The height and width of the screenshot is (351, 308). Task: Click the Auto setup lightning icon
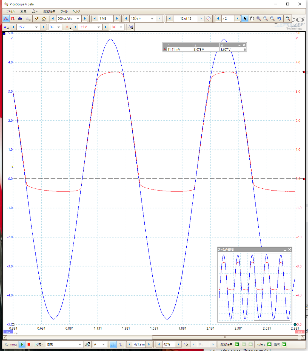37,19
